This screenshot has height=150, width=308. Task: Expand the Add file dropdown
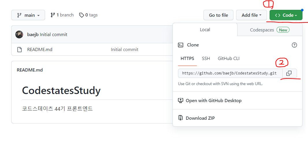coord(251,15)
